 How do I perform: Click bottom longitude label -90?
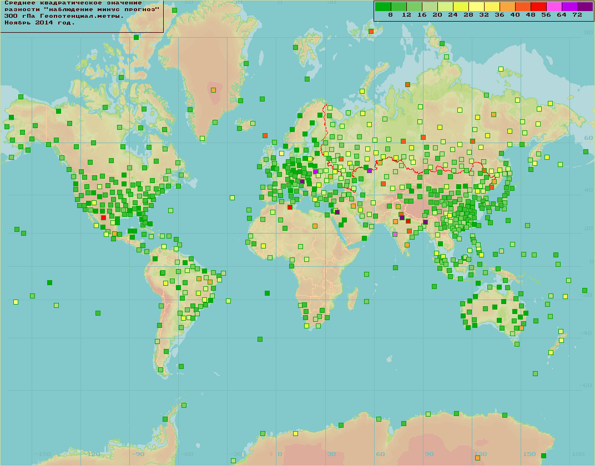point(138,454)
